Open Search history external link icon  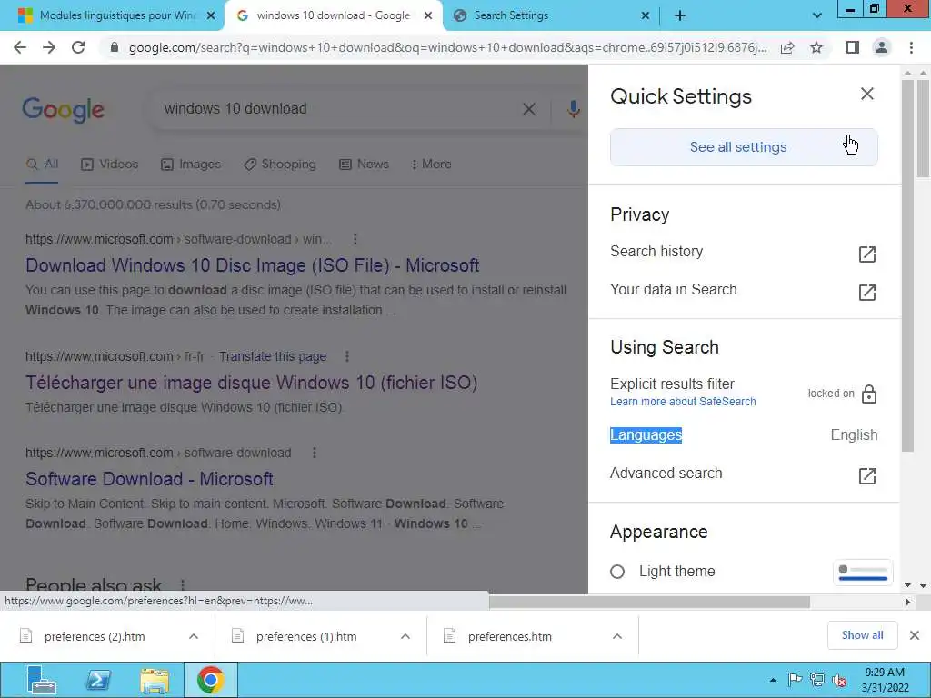coord(866,254)
